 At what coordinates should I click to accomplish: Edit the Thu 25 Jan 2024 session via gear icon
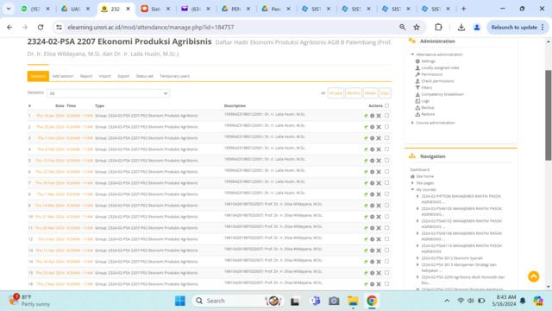[372, 127]
